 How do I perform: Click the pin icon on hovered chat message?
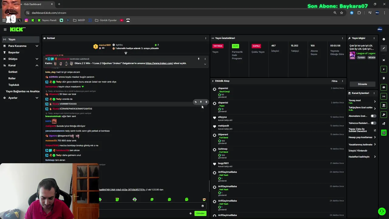[x=201, y=102]
